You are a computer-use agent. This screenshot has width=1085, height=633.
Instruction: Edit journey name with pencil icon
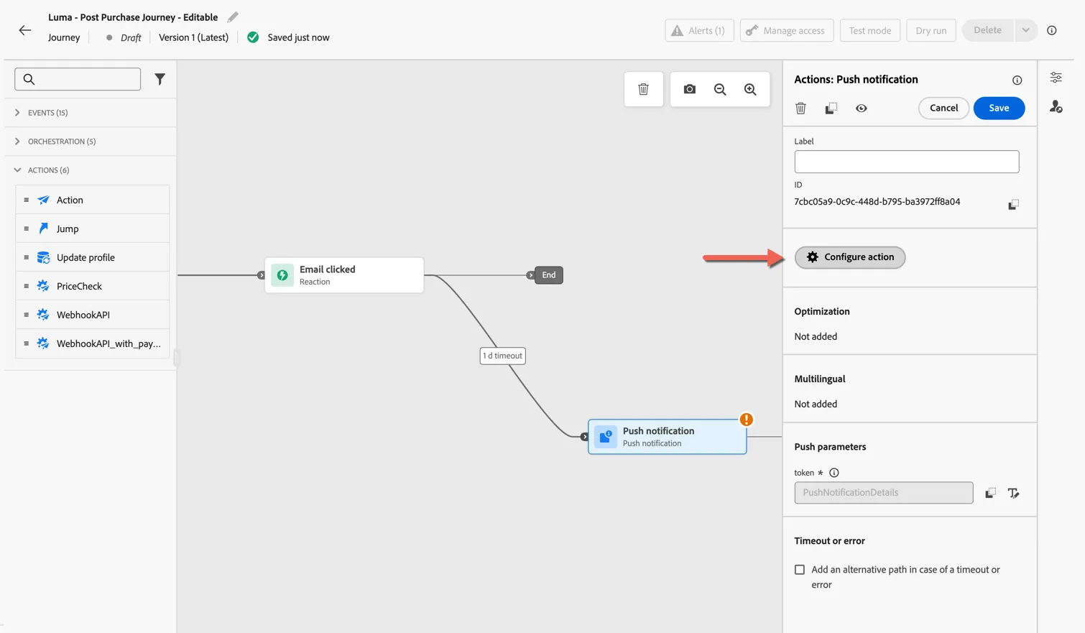tap(233, 17)
